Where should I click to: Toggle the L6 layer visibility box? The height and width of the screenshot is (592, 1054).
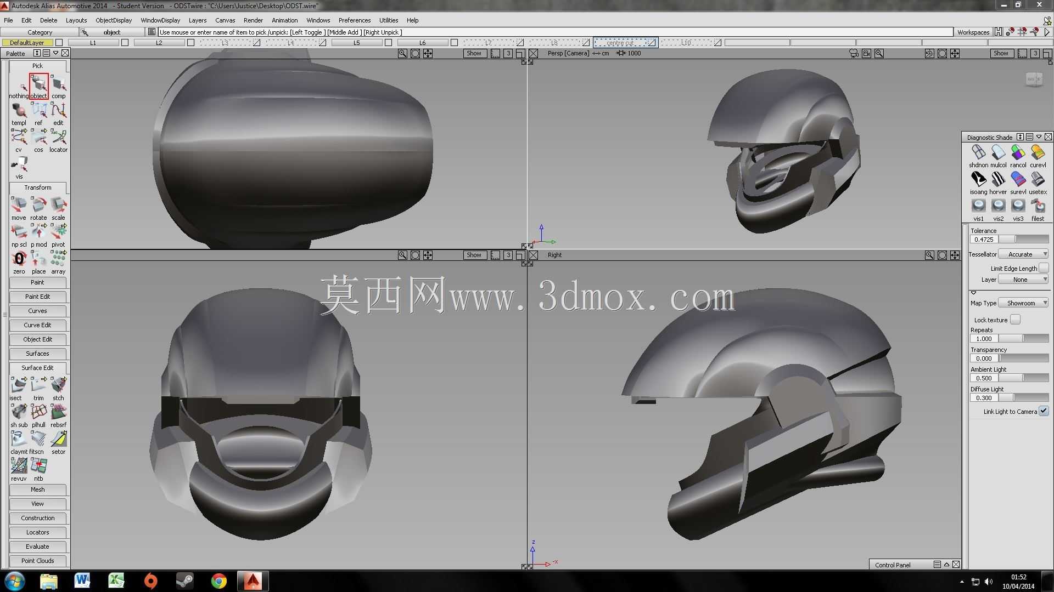pyautogui.click(x=454, y=43)
